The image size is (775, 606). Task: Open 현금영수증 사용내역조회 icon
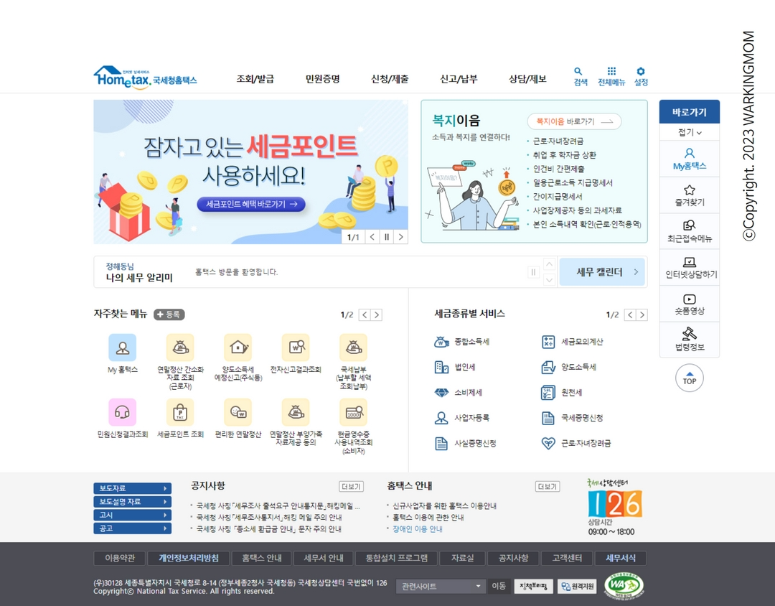[353, 412]
